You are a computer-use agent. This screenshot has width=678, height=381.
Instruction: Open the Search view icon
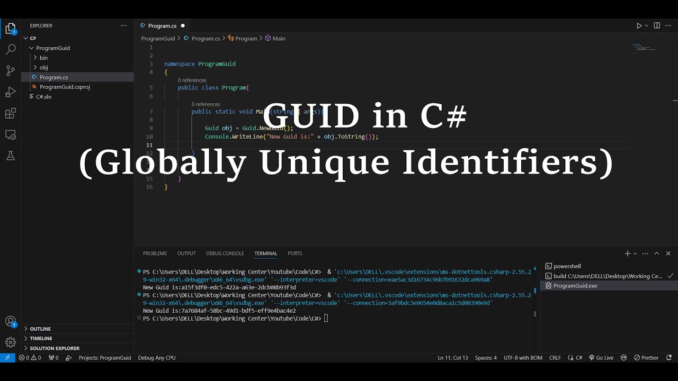(10, 50)
